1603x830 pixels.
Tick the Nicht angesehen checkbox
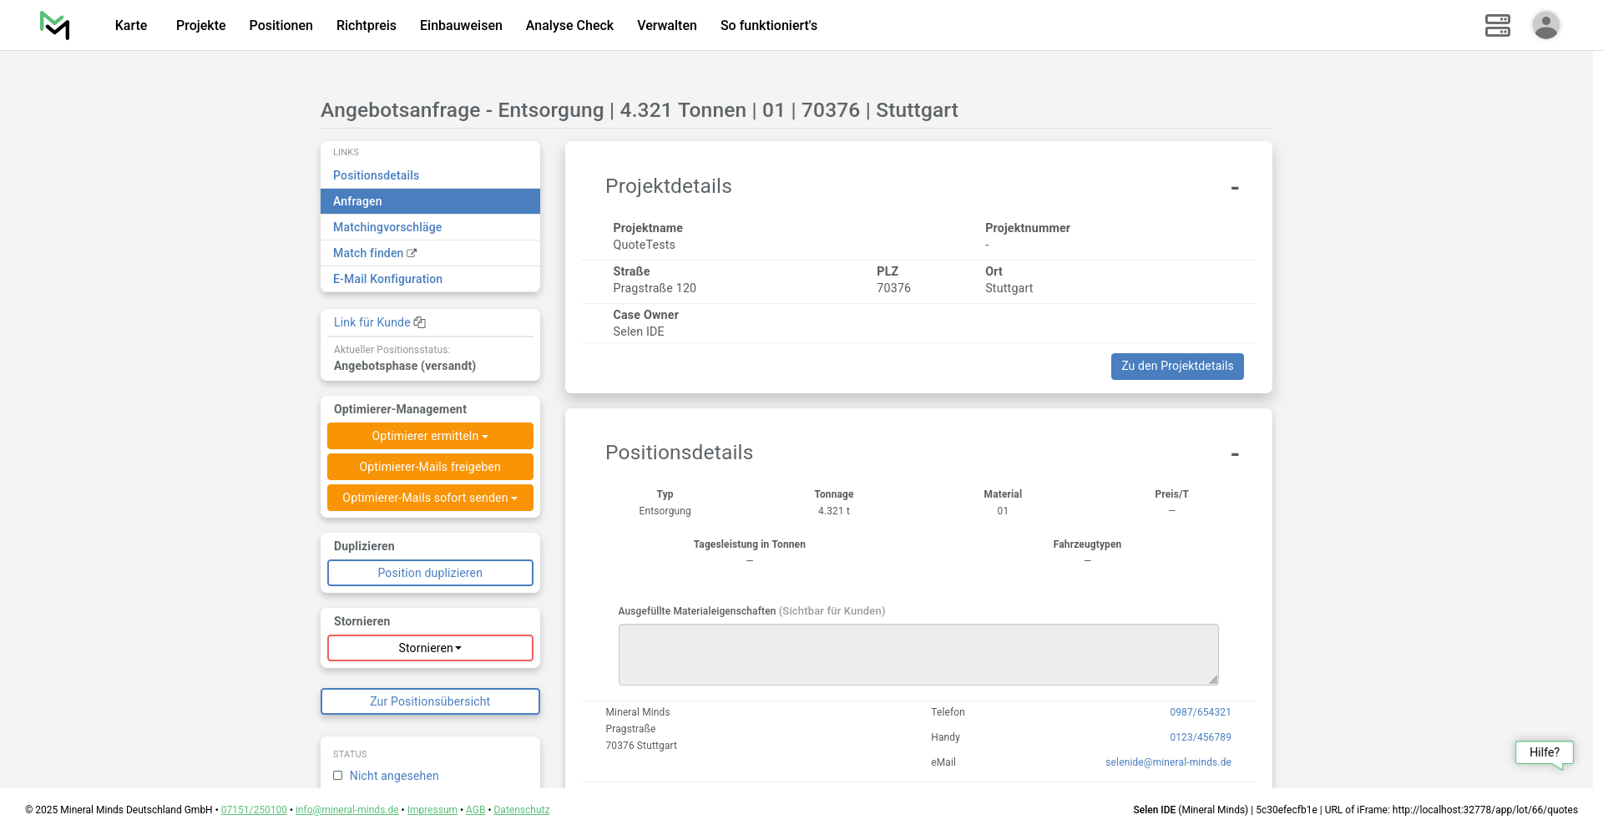(338, 776)
